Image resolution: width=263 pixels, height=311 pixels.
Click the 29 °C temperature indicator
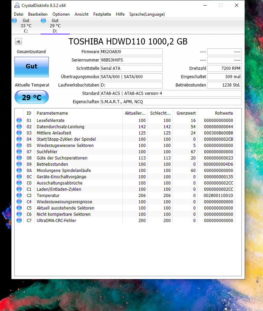pyautogui.click(x=32, y=97)
